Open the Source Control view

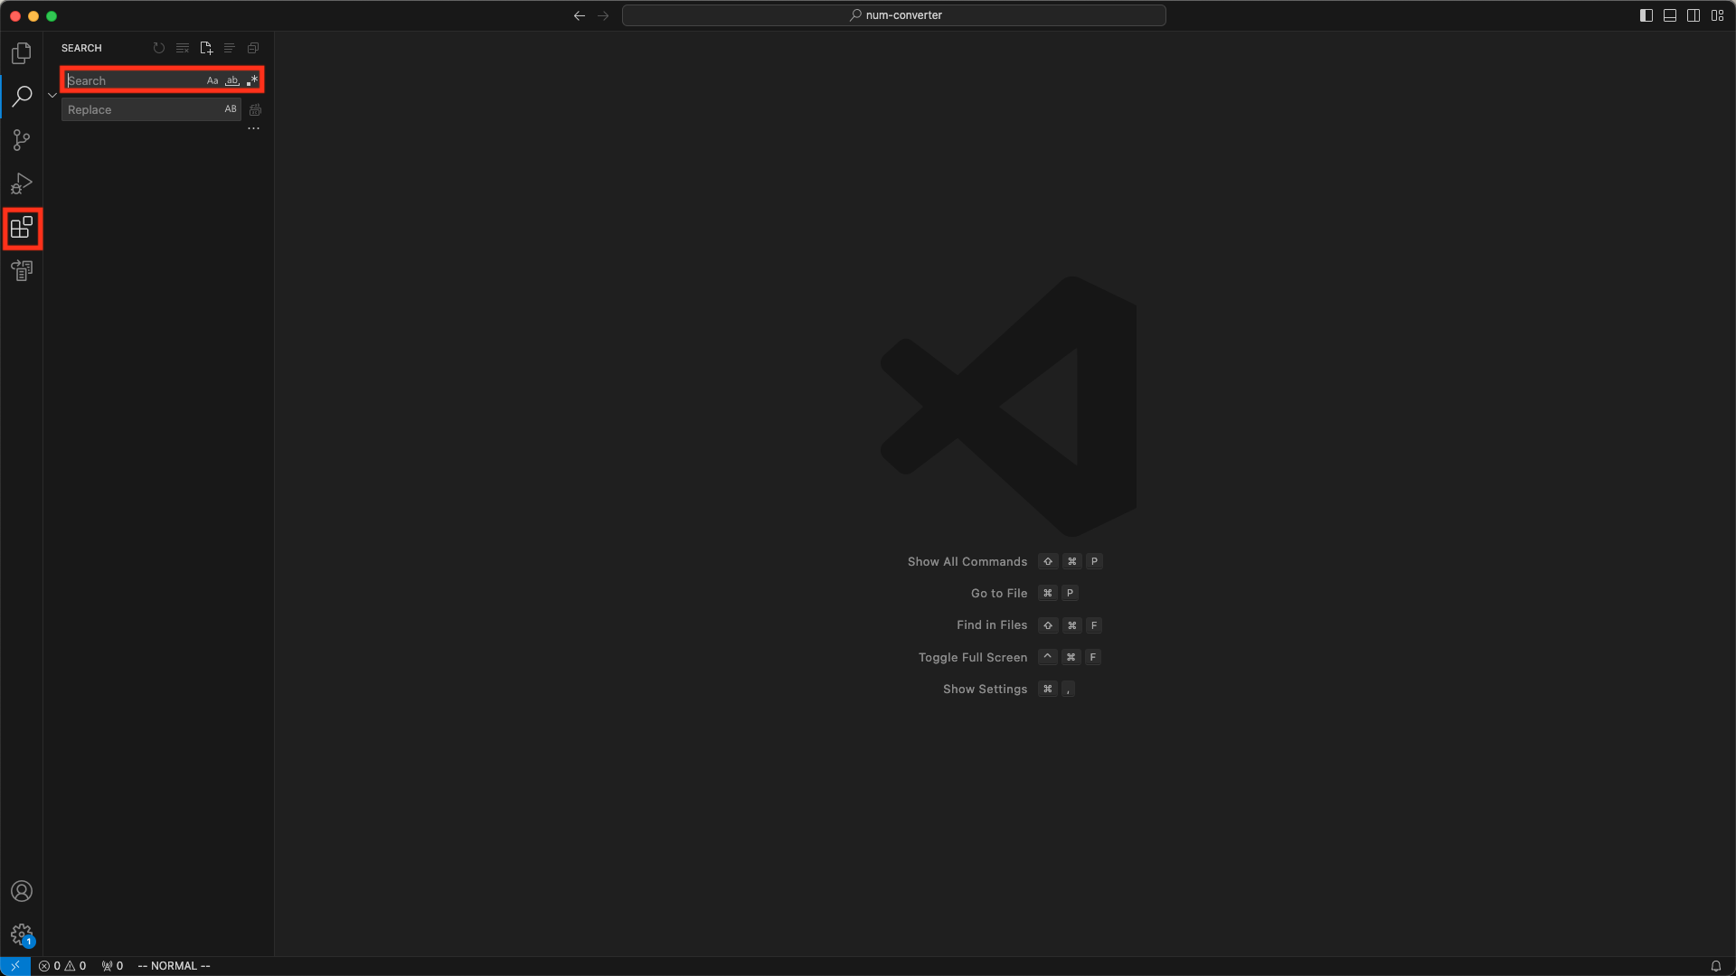[x=22, y=140]
